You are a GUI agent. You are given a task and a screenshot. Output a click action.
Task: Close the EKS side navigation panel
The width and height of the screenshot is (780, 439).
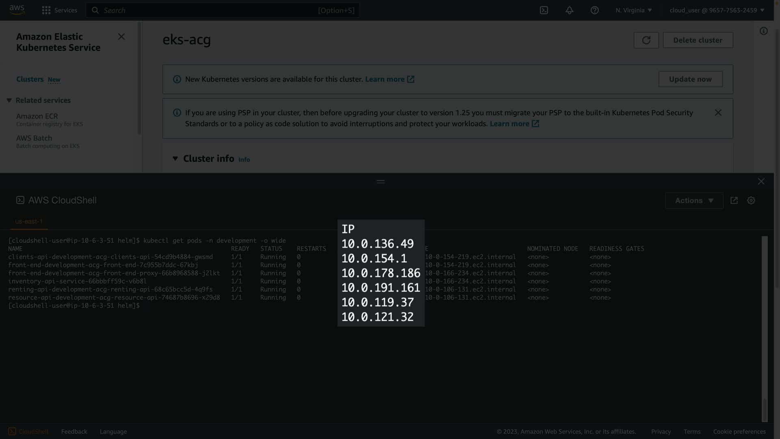point(121,37)
